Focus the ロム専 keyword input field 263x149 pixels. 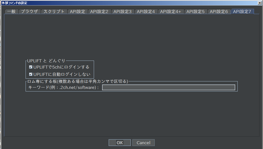[x=168, y=87]
